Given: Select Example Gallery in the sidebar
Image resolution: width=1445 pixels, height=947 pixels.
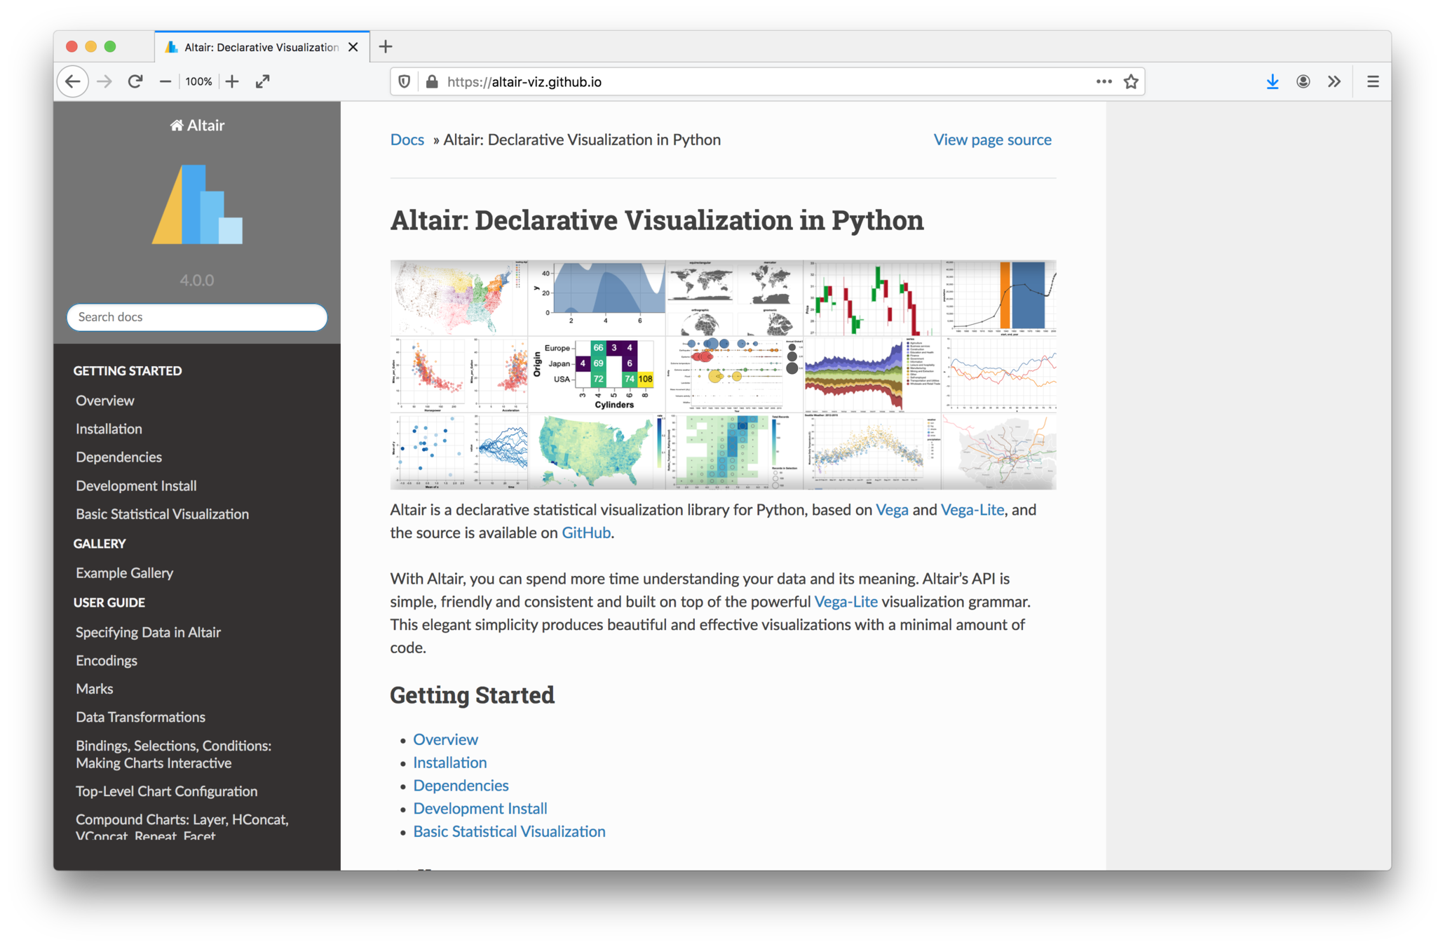Looking at the screenshot, I should point(124,573).
